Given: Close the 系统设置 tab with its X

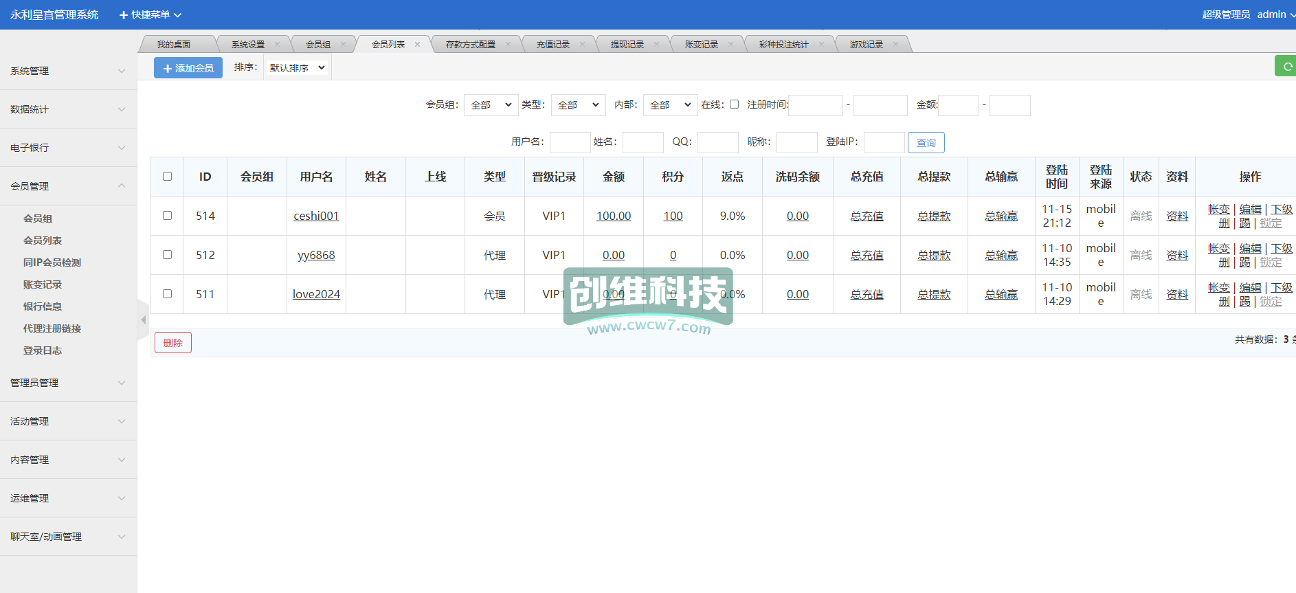Looking at the screenshot, I should (x=278, y=44).
